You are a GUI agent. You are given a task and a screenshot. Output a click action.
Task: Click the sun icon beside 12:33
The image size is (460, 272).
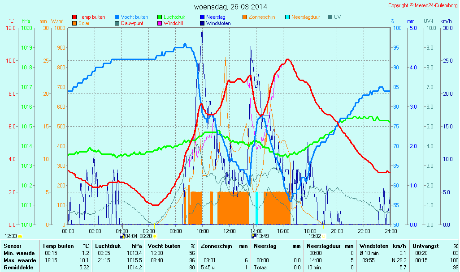coord(20,236)
